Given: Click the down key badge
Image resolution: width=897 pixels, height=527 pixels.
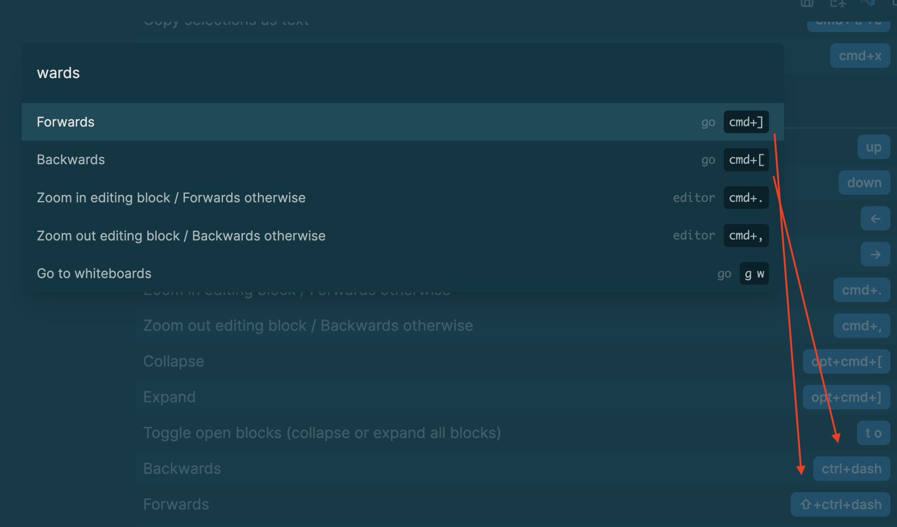Looking at the screenshot, I should coord(865,183).
